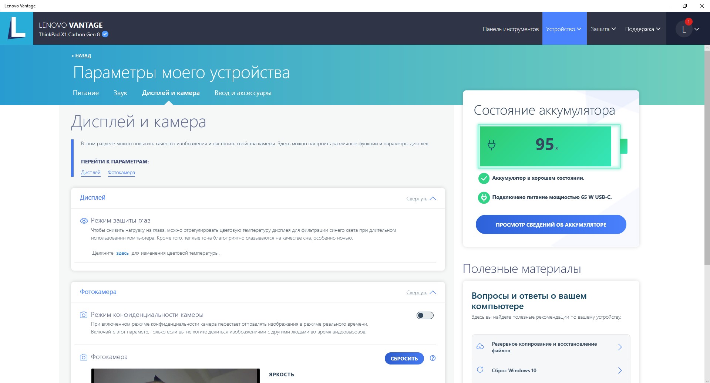Click the cloud backup icon
This screenshot has height=383, width=710.
[x=480, y=347]
